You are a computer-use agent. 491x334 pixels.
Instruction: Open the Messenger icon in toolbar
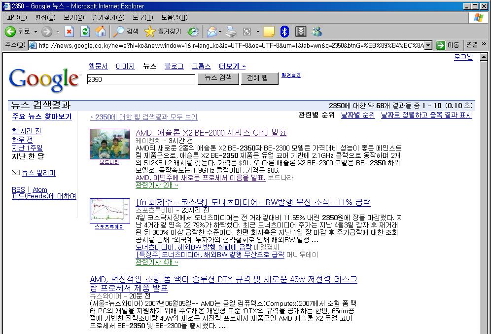pos(316,32)
